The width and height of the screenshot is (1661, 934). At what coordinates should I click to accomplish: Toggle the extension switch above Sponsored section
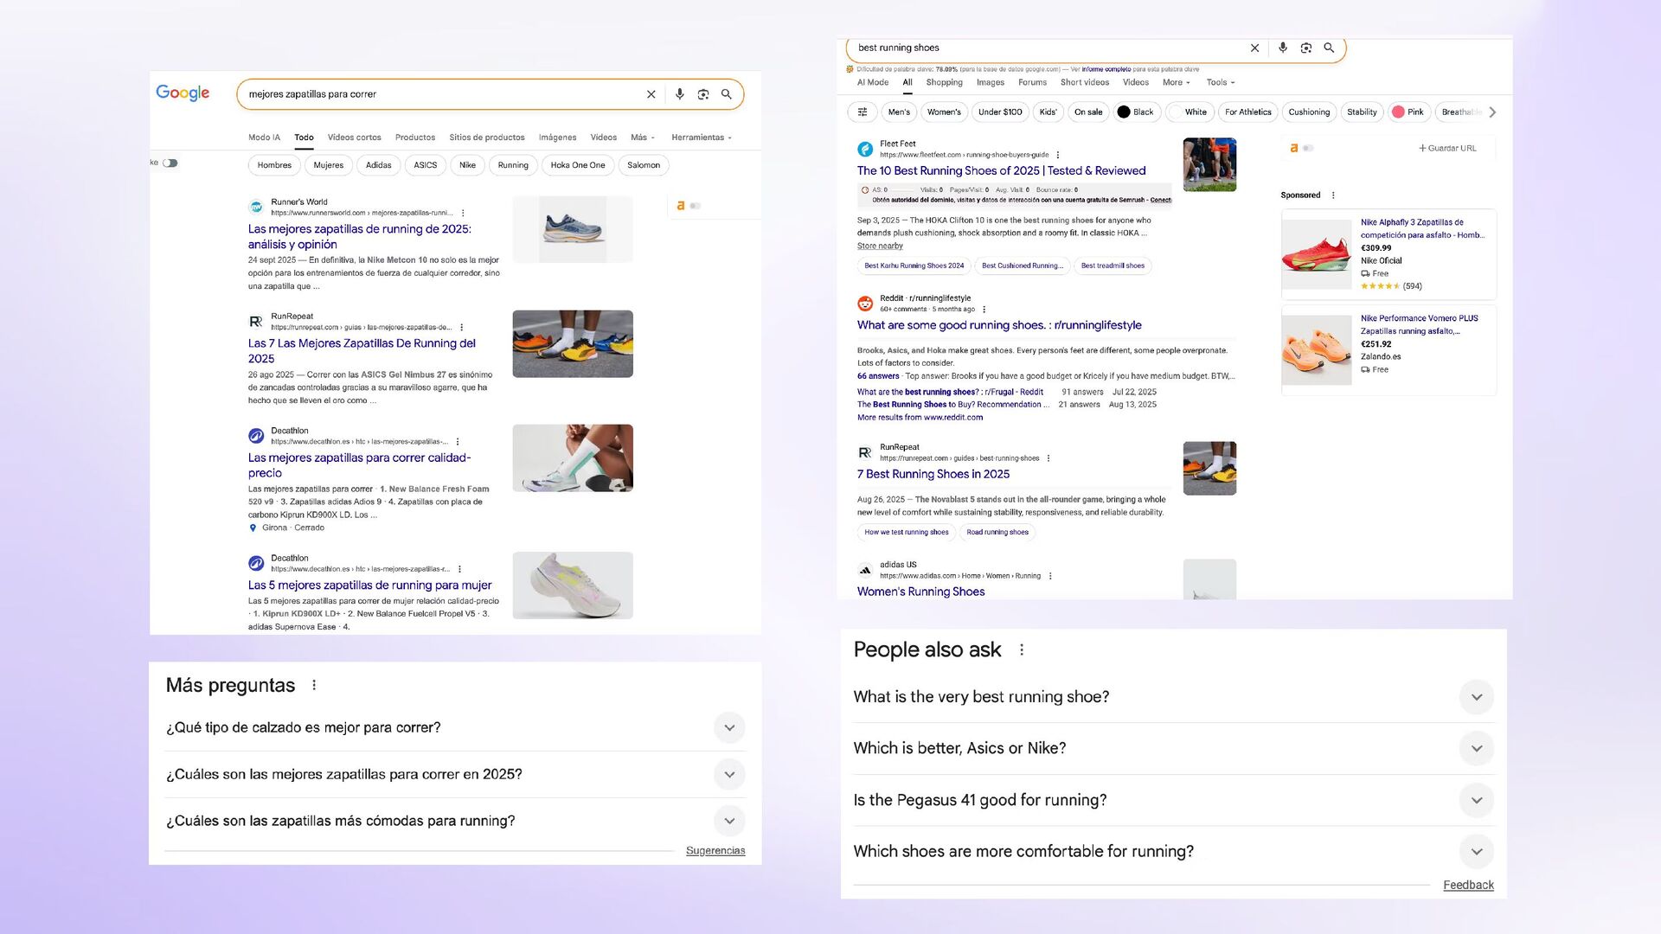click(1308, 148)
